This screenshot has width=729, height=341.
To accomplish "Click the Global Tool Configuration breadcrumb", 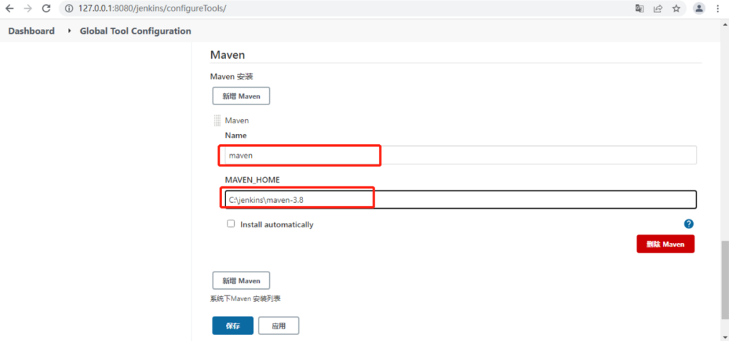I will point(135,31).
